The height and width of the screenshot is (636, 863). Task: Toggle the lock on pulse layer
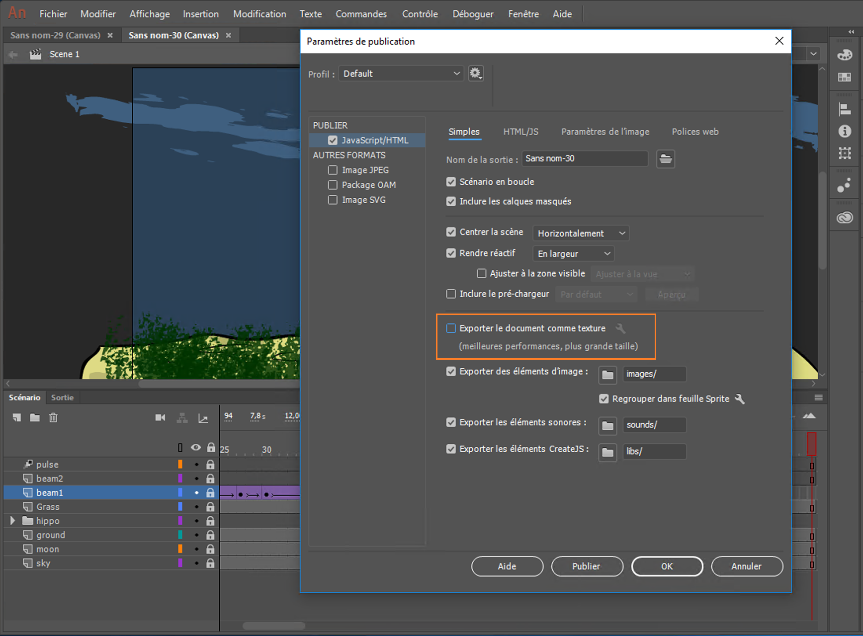click(211, 465)
